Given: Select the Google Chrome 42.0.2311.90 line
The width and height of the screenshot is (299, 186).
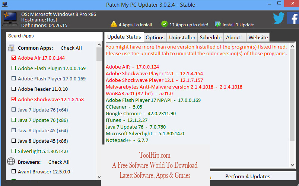Looking at the screenshot, I should 141,113.
